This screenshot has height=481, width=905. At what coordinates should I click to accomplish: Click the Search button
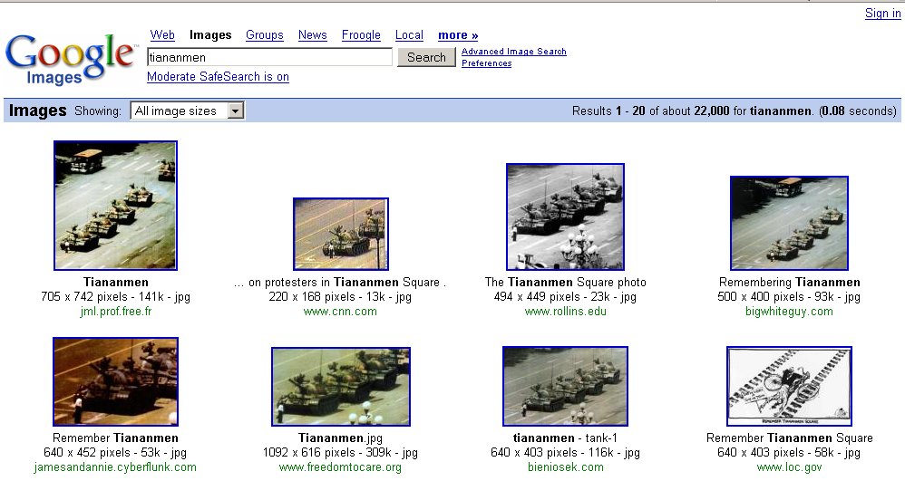[426, 57]
